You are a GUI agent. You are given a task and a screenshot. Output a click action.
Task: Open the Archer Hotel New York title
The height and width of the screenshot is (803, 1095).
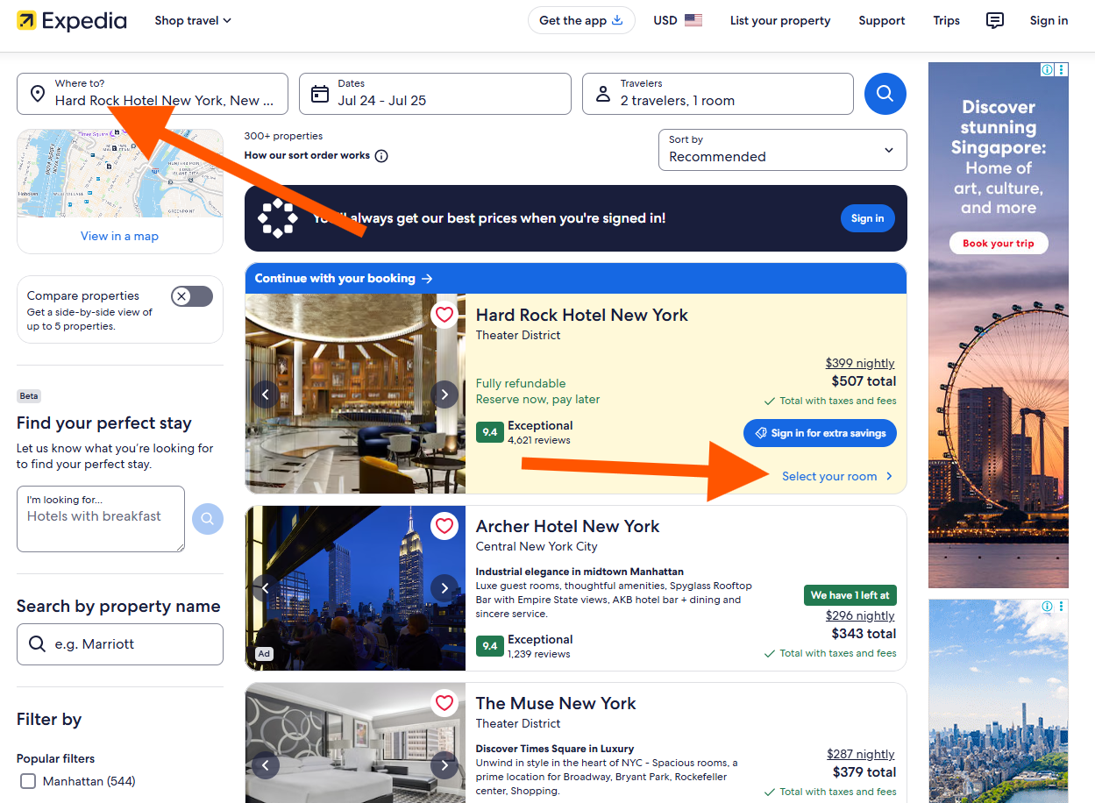(567, 527)
